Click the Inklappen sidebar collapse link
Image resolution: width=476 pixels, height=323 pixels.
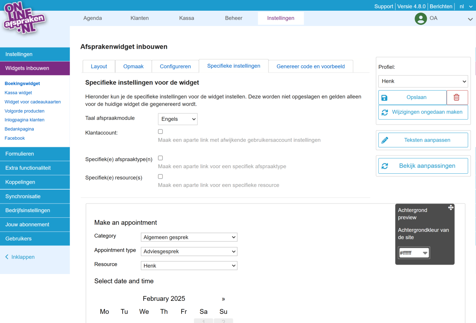pos(20,257)
